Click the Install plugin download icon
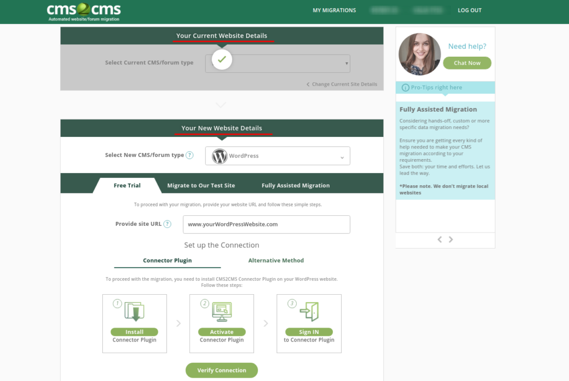 134,311
